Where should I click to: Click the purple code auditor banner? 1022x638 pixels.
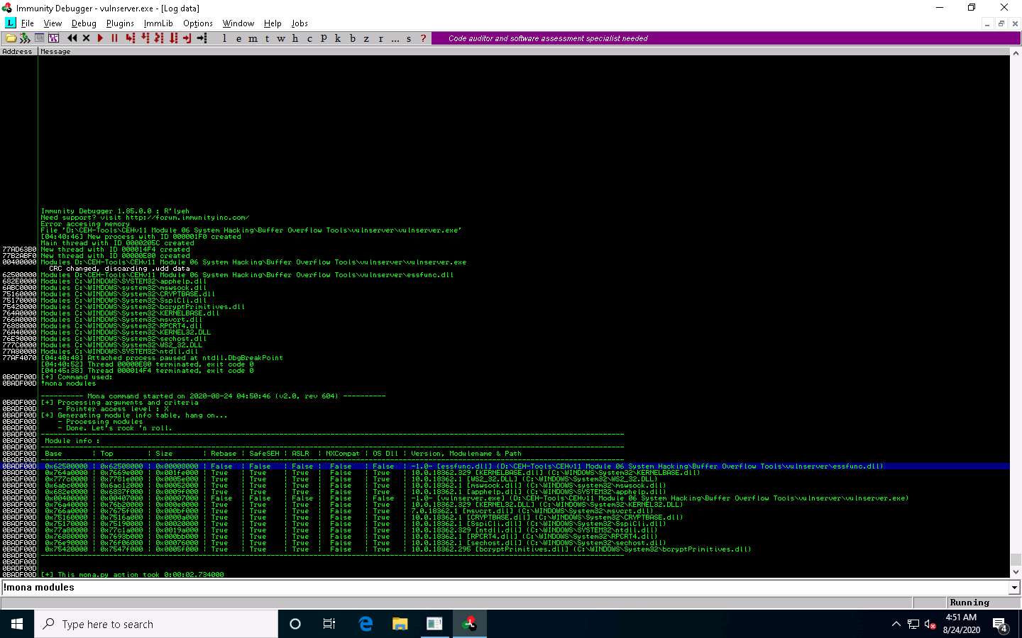tap(725, 38)
